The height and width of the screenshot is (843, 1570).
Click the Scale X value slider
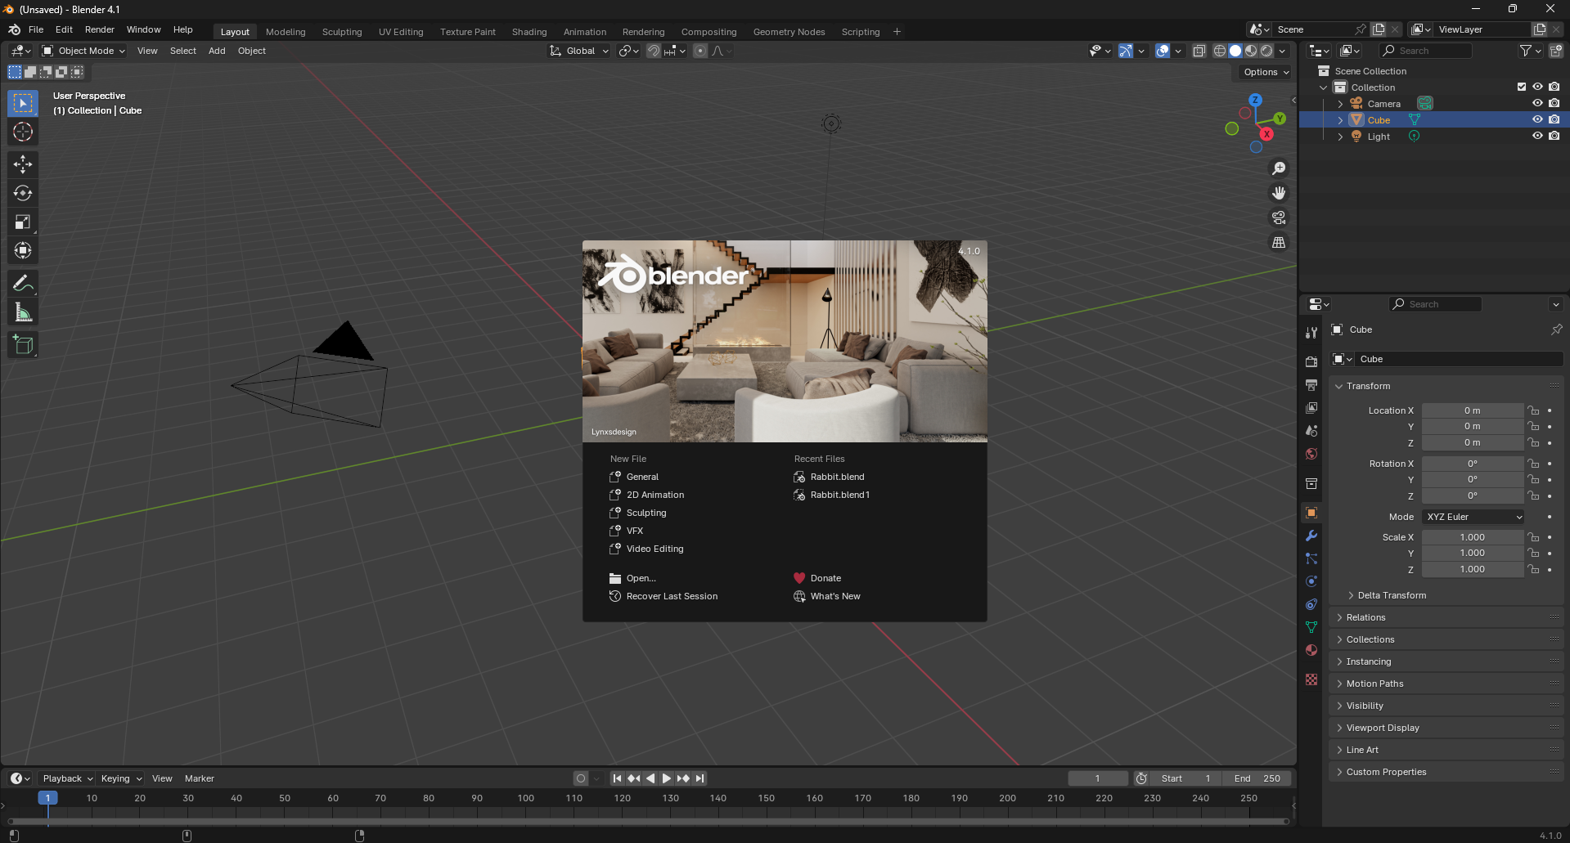coord(1473,537)
